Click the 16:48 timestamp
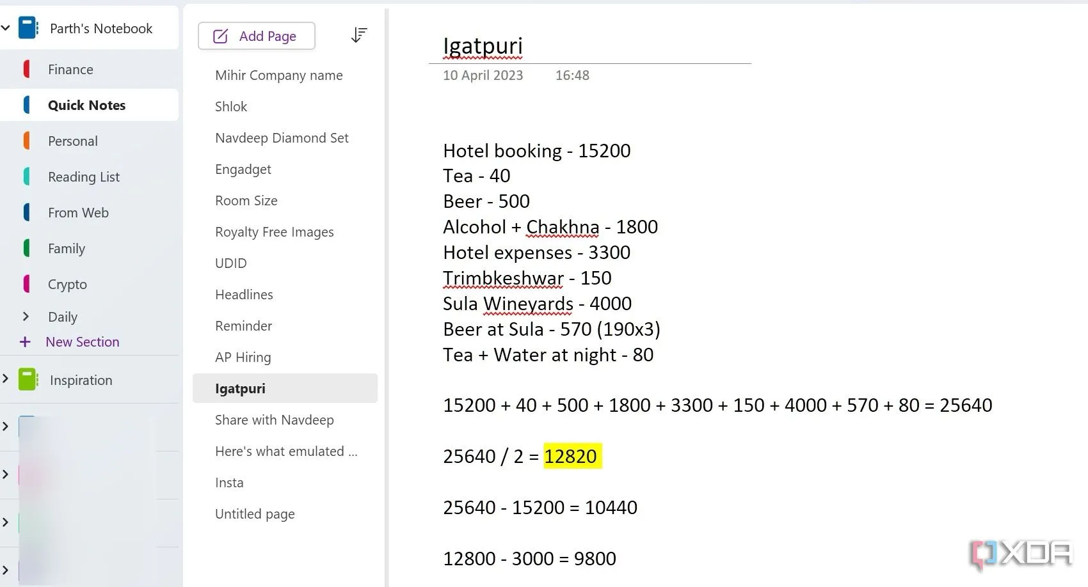1088x587 pixels. pos(572,75)
